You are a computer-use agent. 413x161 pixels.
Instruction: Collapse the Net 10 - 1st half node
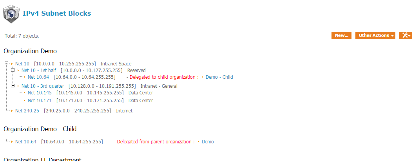point(13,70)
